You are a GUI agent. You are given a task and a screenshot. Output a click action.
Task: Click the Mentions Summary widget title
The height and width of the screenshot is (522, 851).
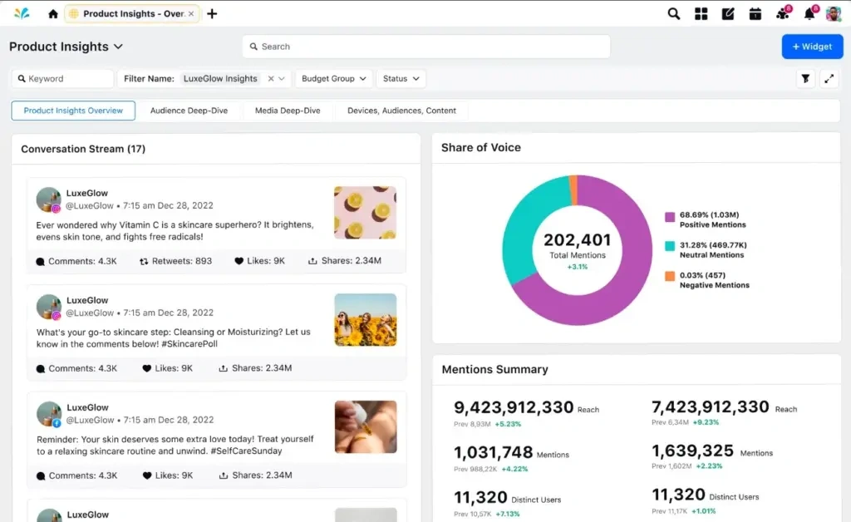(495, 370)
